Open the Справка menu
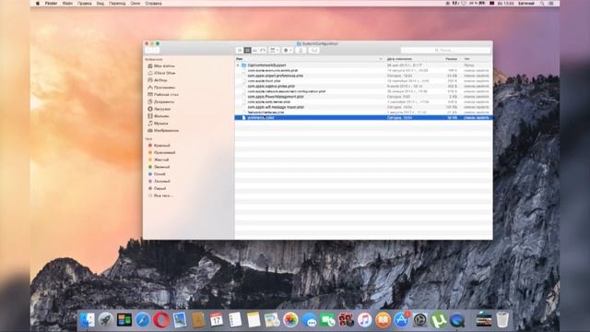This screenshot has width=590, height=332. [x=153, y=4]
